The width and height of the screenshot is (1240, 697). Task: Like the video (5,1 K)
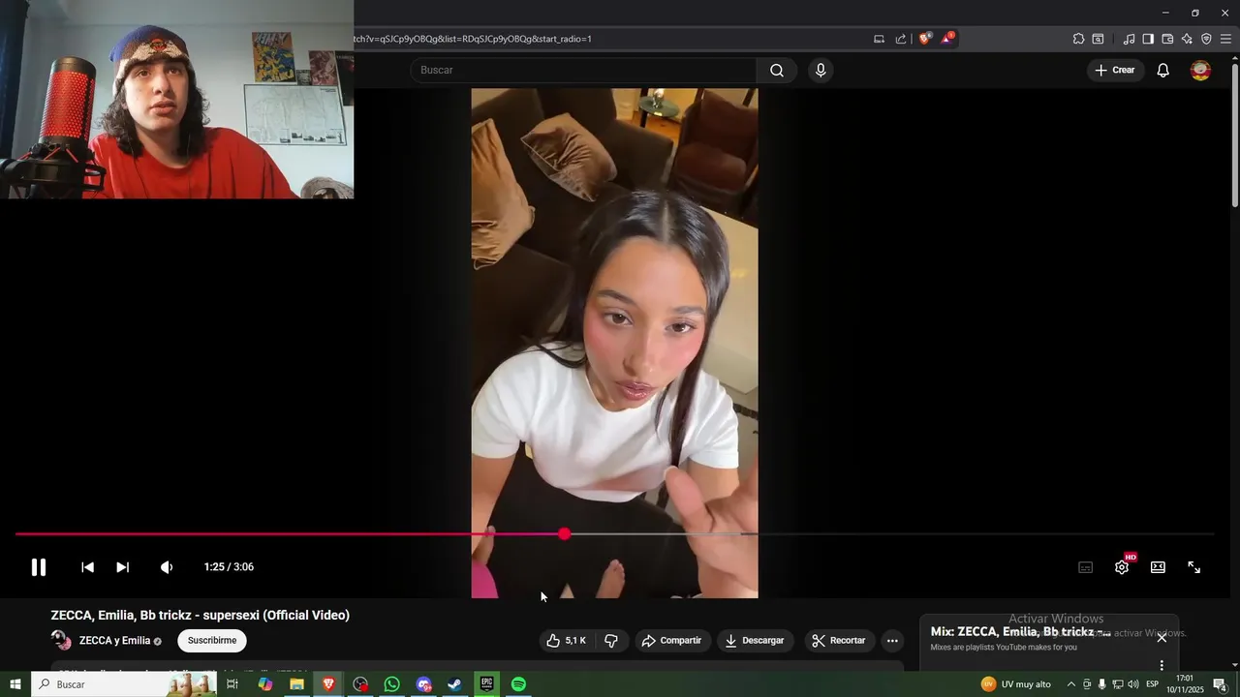[x=566, y=641]
